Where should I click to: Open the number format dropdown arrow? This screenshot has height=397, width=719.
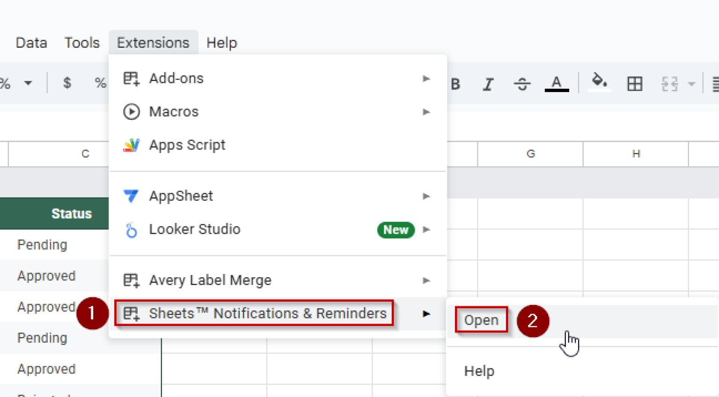tap(28, 83)
